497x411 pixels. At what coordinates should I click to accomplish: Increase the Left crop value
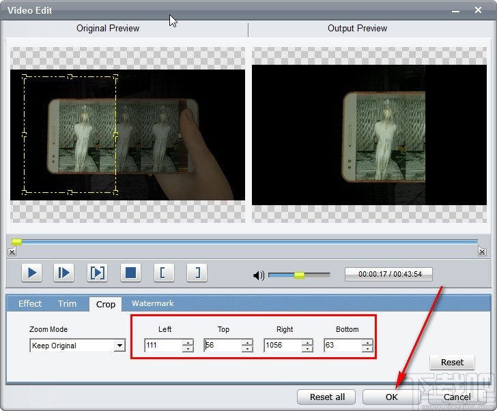coord(188,342)
